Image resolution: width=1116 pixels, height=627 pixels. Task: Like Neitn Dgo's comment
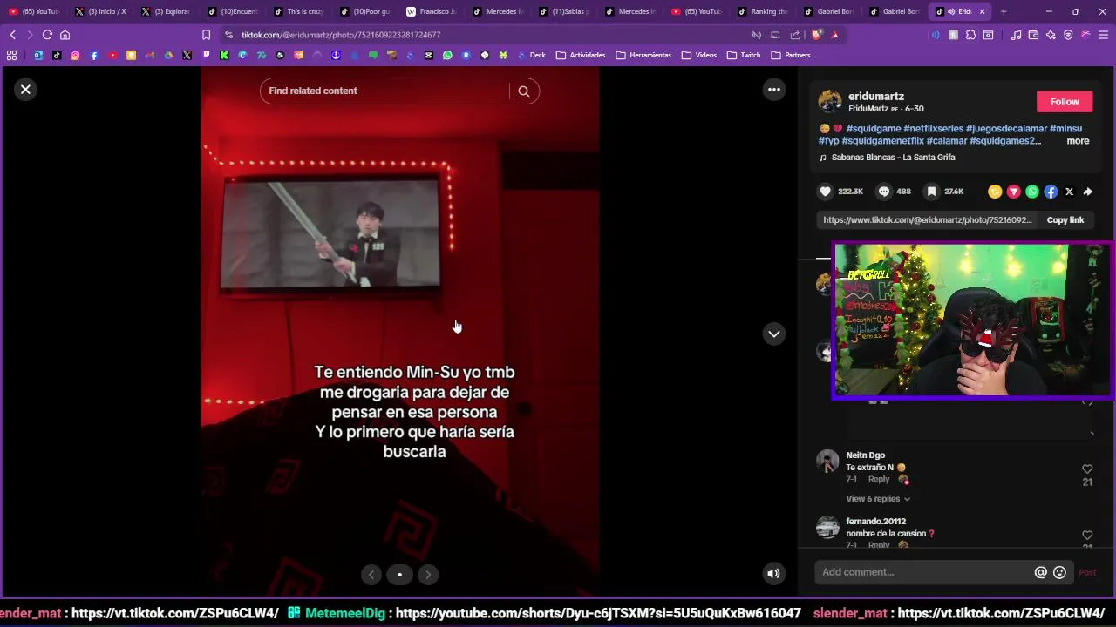coord(1087,469)
